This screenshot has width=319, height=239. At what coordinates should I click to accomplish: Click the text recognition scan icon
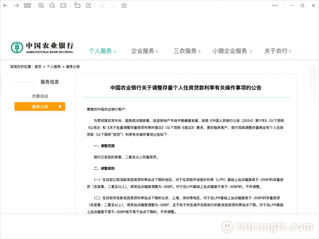(113, 5)
